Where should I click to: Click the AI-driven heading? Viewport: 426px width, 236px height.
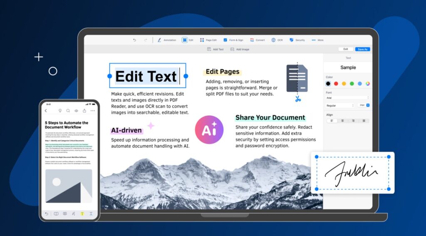(x=126, y=131)
